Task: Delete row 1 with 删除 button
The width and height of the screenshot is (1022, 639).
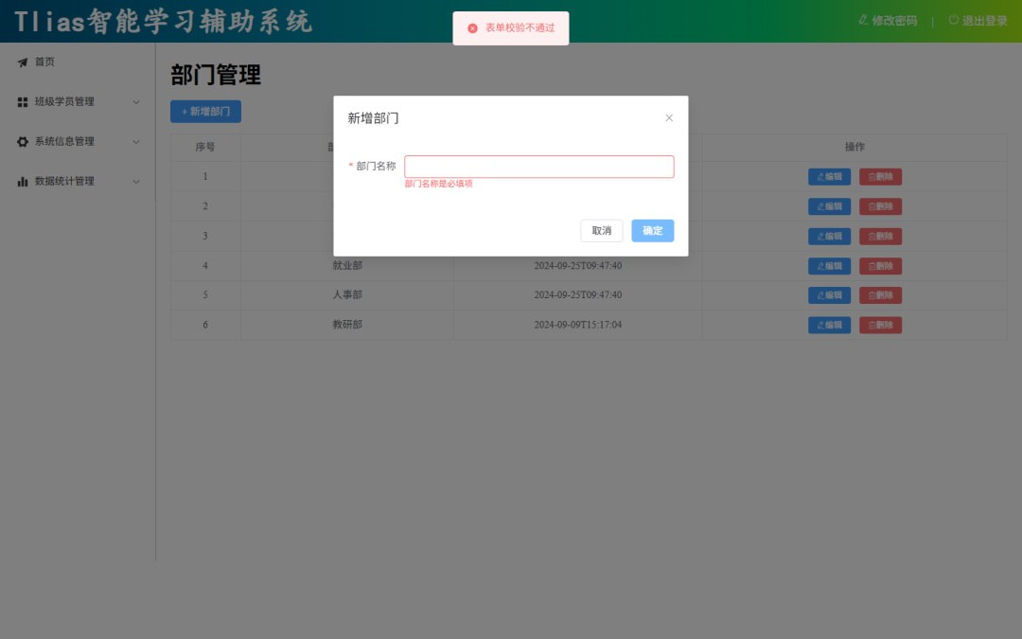Action: pyautogui.click(x=880, y=177)
